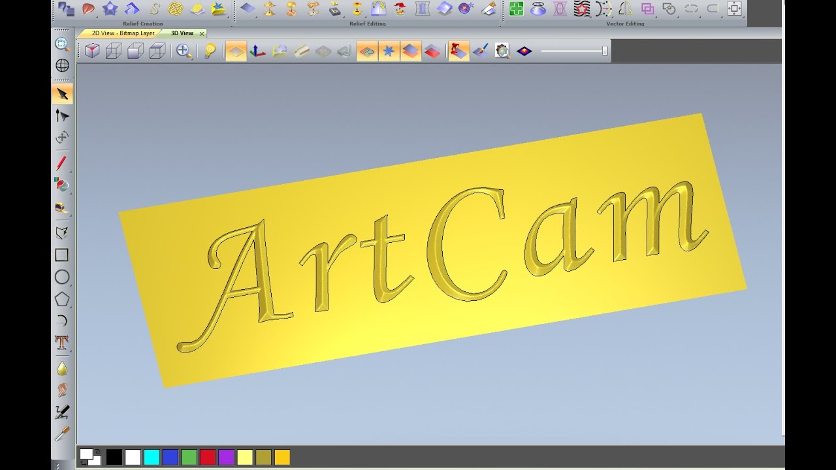Click the Relief Editing group label
This screenshot has height=470, width=836.
pos(368,23)
